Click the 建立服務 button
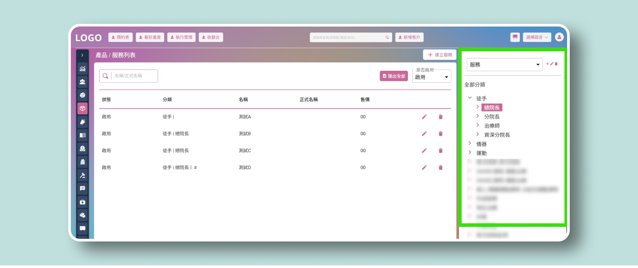 440,55
